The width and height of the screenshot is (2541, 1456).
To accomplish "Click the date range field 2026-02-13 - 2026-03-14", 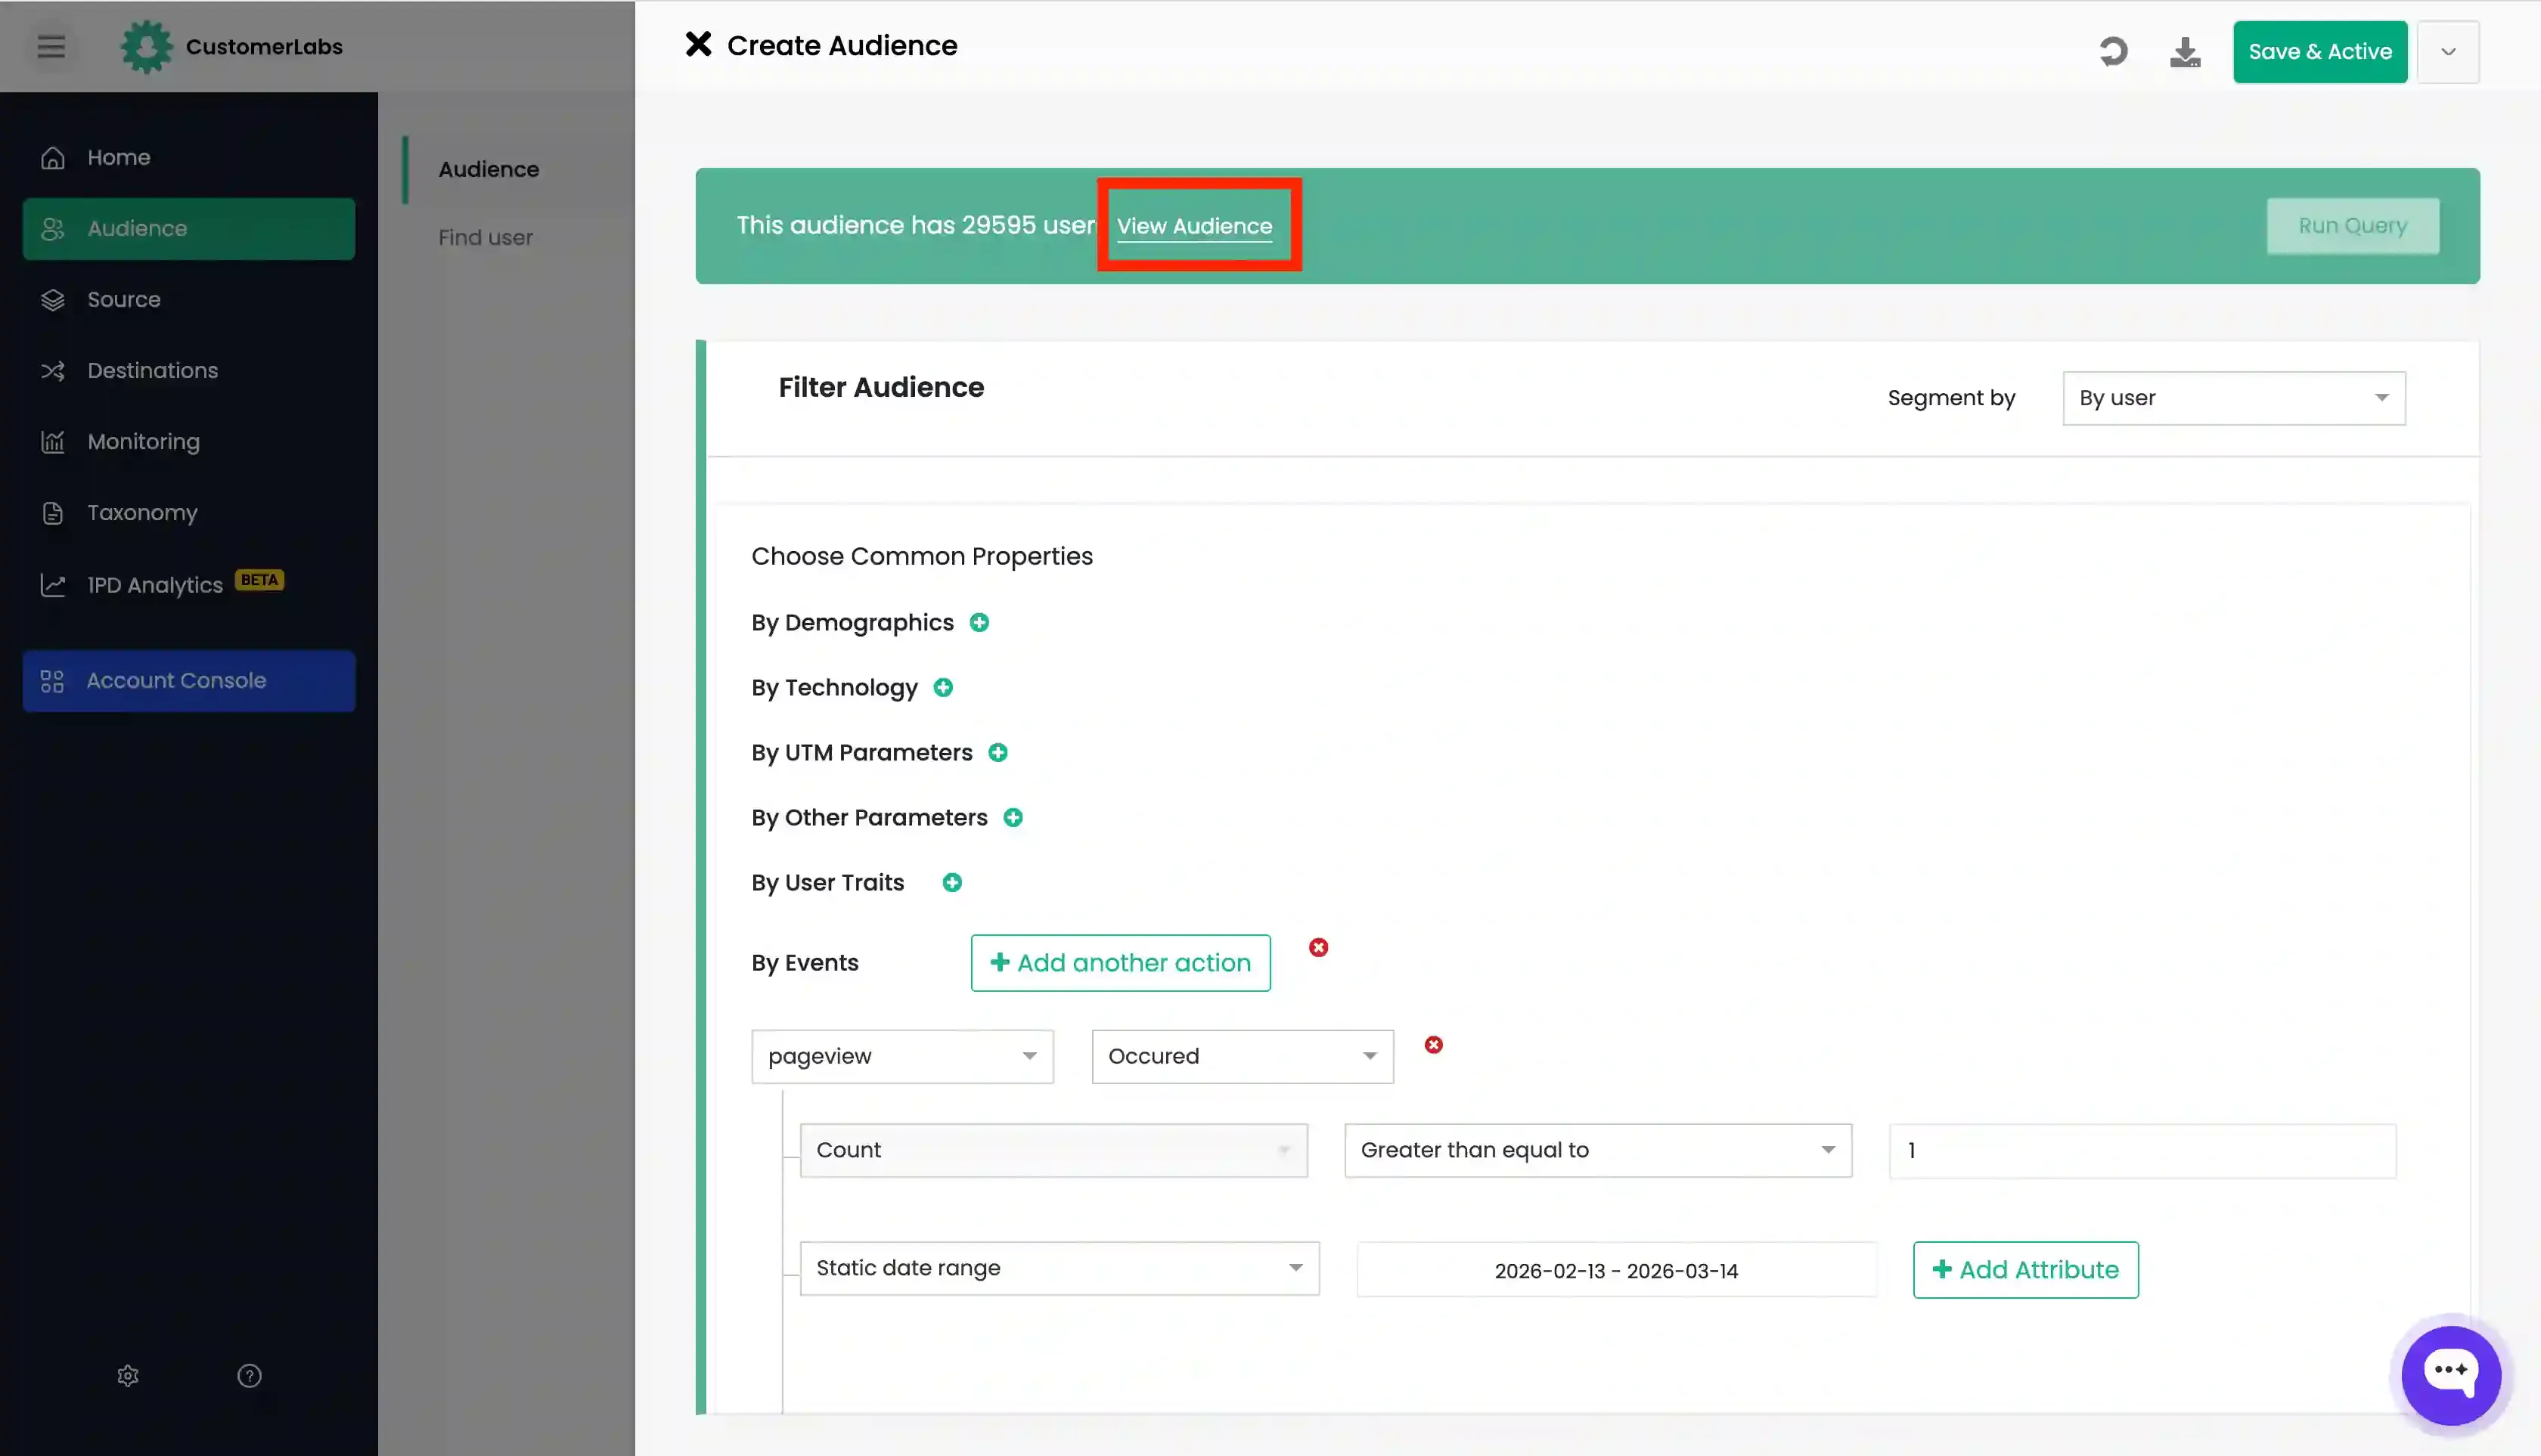I will pos(1615,1270).
